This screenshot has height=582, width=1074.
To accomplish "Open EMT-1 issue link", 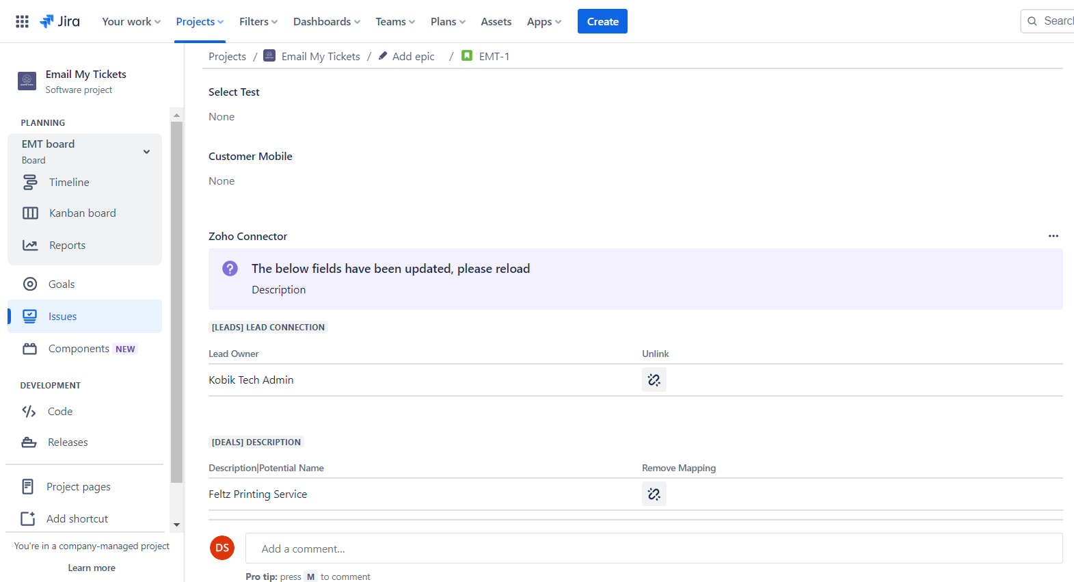I will (x=494, y=56).
